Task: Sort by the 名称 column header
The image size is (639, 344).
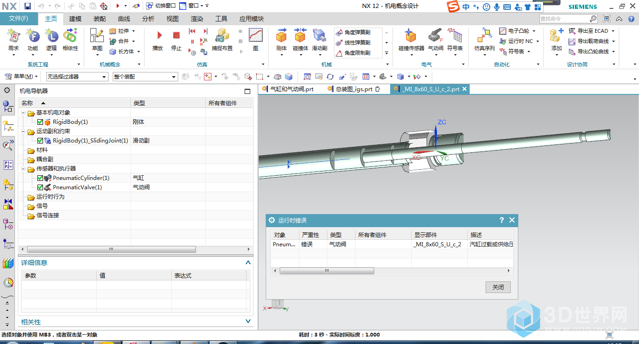Action: pyautogui.click(x=75, y=103)
